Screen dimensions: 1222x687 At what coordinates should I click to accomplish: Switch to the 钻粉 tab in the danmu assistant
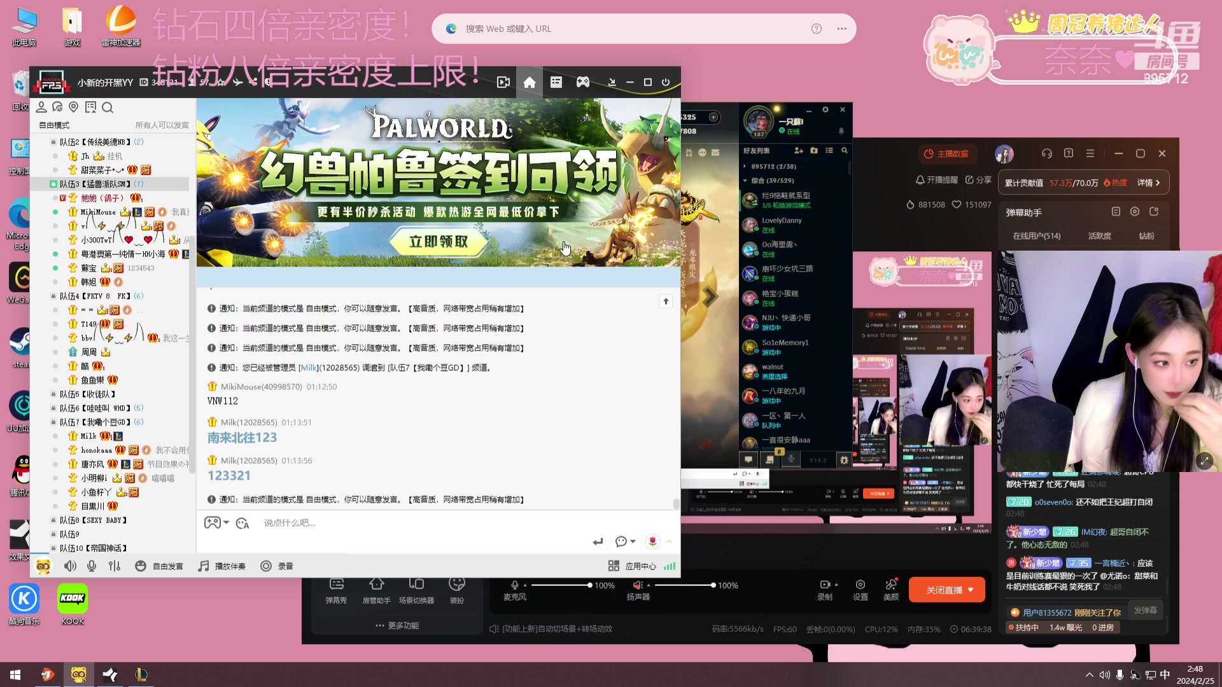click(1146, 236)
